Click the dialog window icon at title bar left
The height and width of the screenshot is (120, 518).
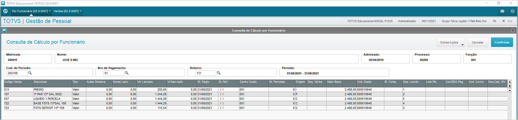coord(4,31)
